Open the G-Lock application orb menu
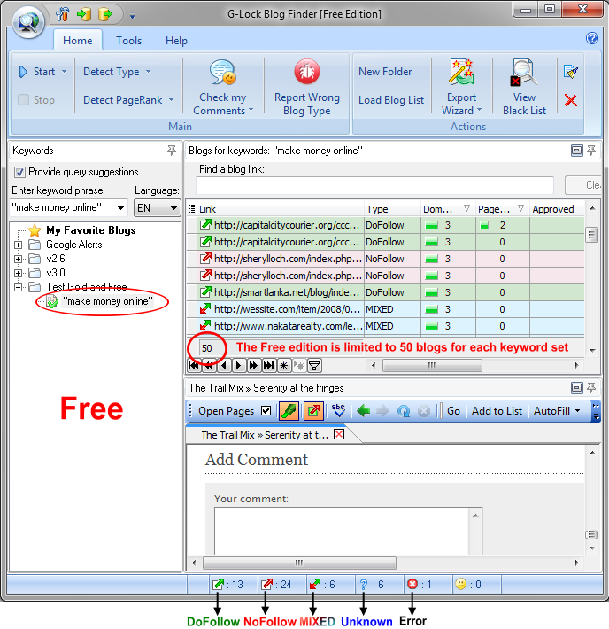 (28, 21)
